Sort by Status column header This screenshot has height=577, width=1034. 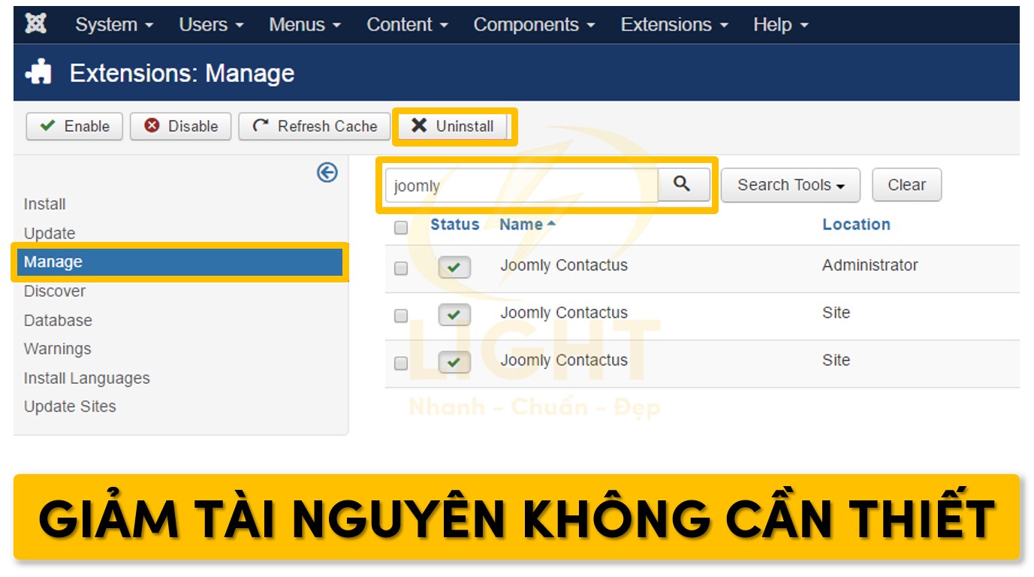coord(454,225)
